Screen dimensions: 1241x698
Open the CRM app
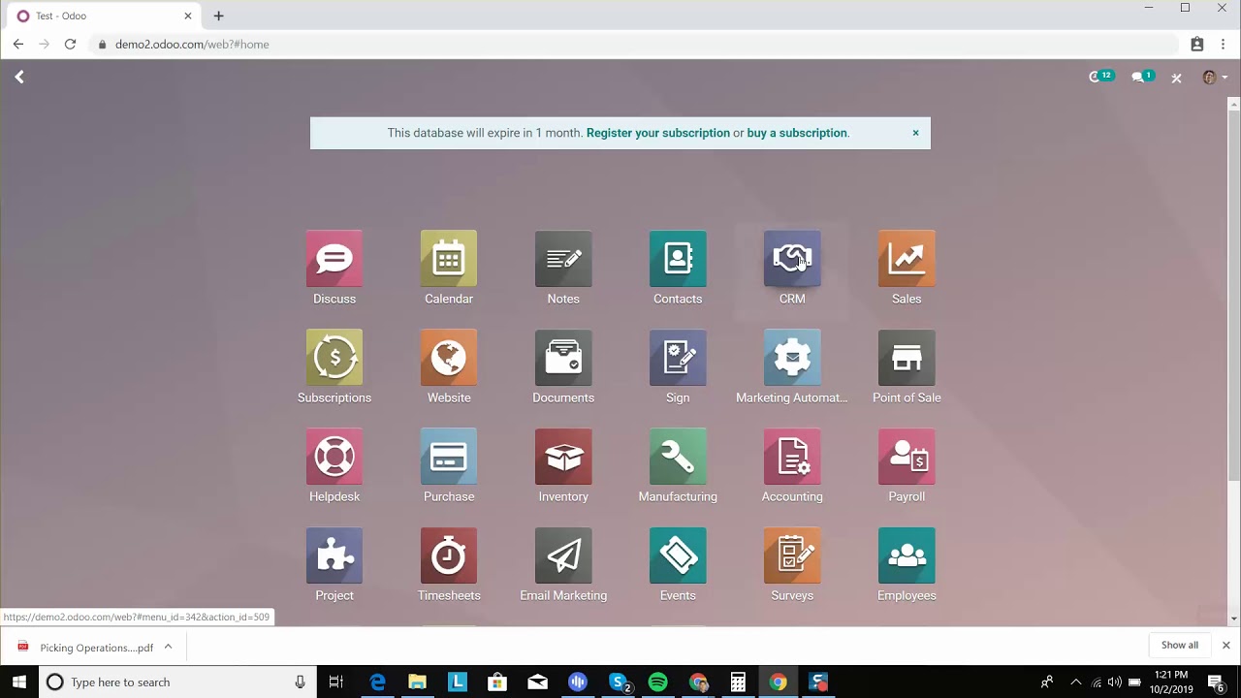792,259
